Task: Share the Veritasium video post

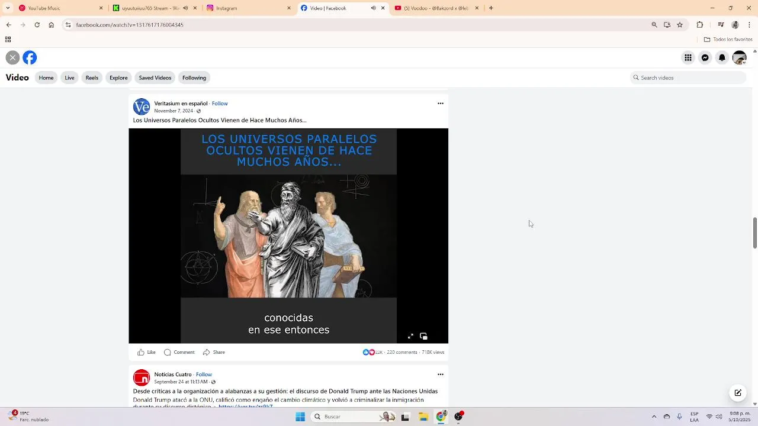Action: click(x=214, y=352)
